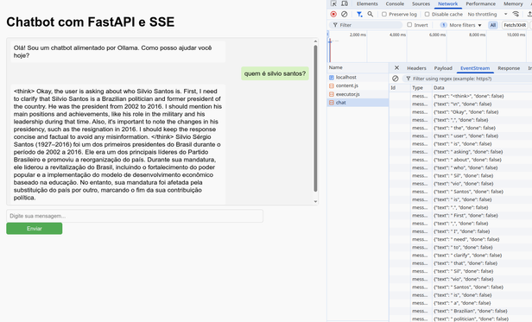This screenshot has width=532, height=322.
Task: Click the Id column header
Action: click(x=400, y=87)
